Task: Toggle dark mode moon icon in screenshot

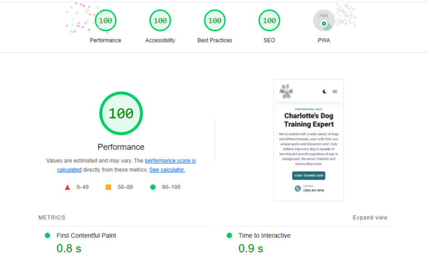Action: tap(324, 92)
